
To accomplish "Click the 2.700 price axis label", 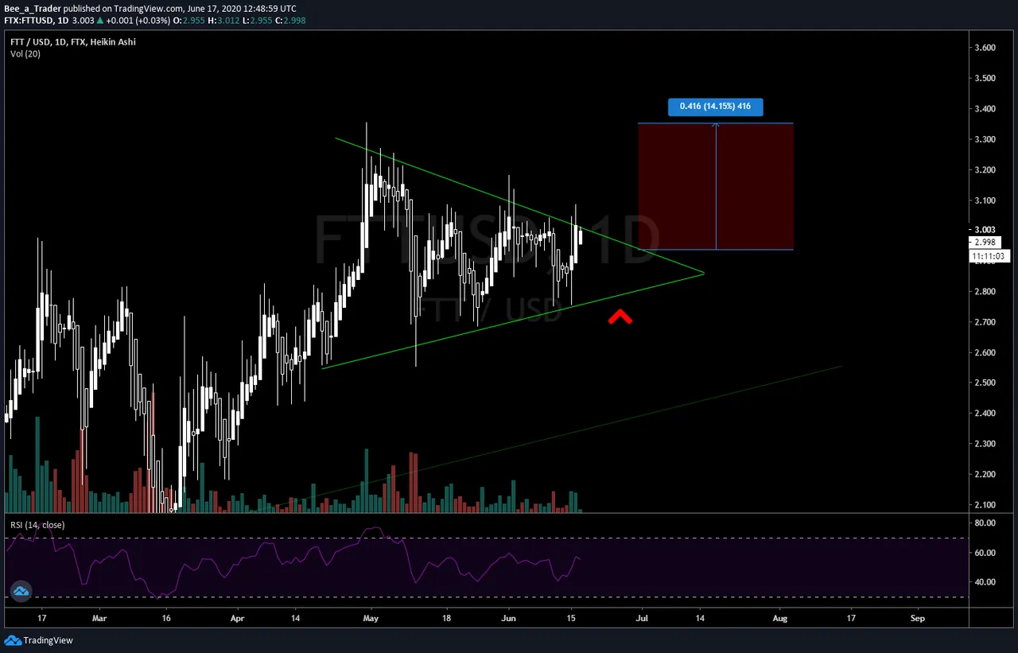I will click(x=985, y=322).
